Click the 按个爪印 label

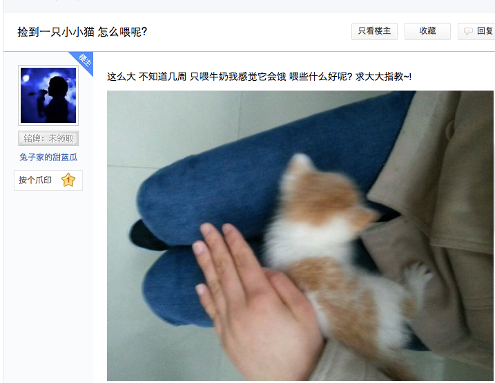(x=35, y=180)
